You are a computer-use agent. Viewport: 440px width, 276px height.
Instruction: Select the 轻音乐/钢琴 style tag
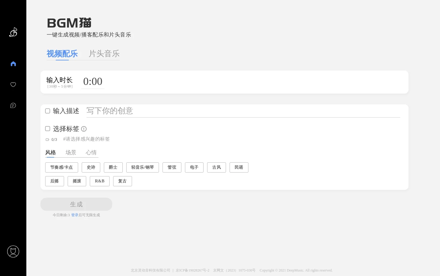click(x=142, y=167)
